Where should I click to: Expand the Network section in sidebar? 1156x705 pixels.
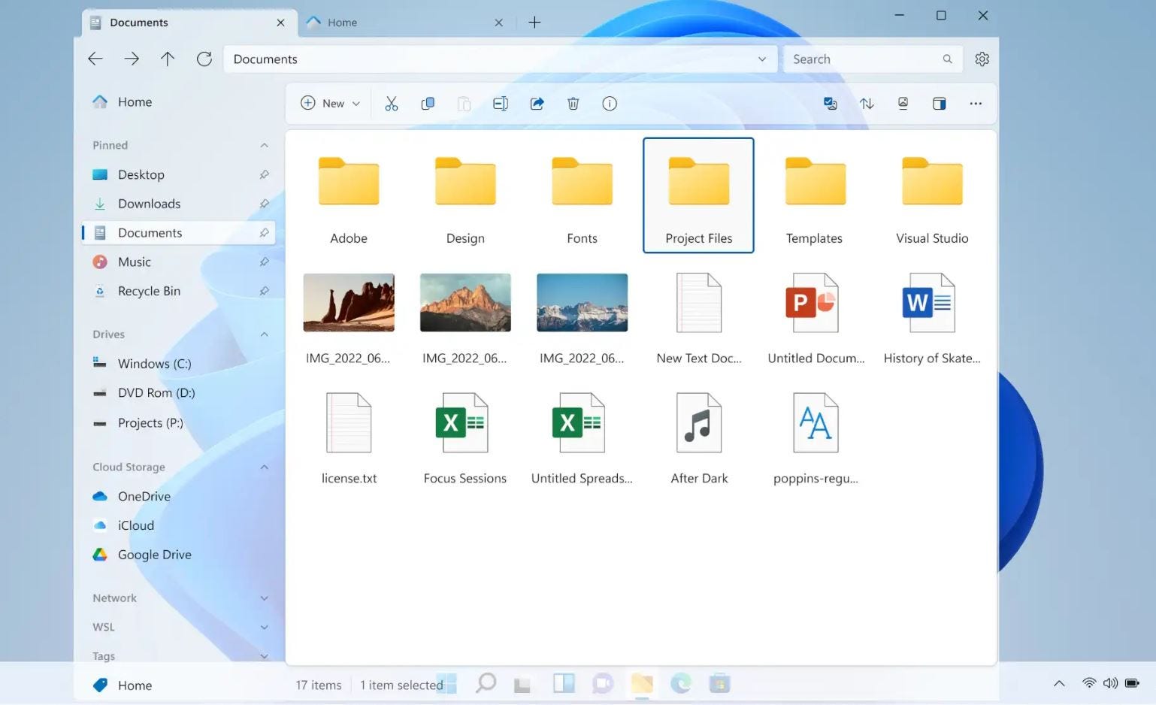tap(264, 598)
